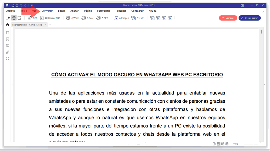This screenshot has height=151, width=270.
Task: Close the Microsoft Word document tab
Action: 45,25
